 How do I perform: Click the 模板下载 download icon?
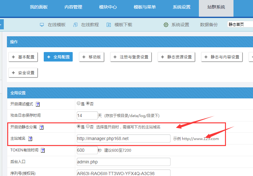(109, 25)
